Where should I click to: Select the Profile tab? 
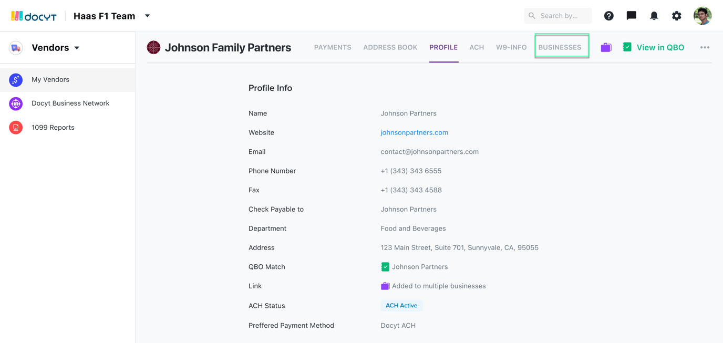coord(443,47)
